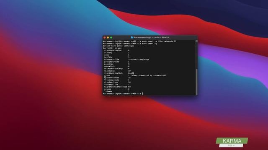The height and width of the screenshot is (150, 268).
Task: Click the green full-screen button of the Terminal window
Action: tap(111, 37)
